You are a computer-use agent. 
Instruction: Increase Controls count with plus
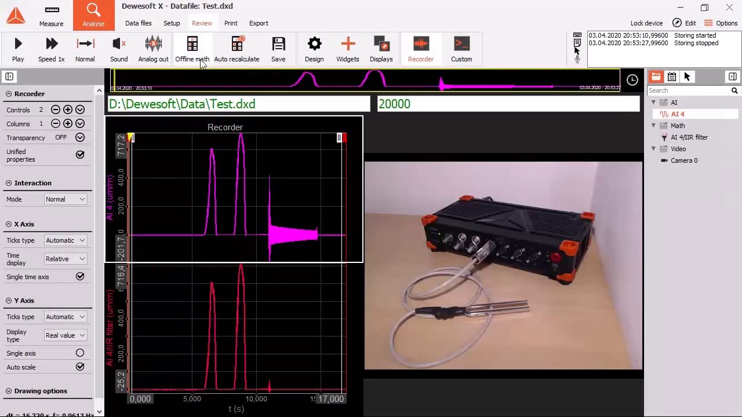[x=68, y=109]
